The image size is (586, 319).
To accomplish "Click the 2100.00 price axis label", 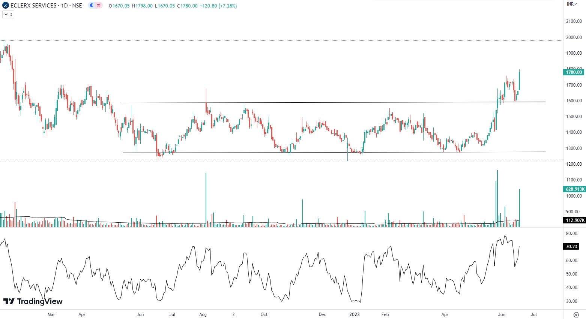I will (574, 21).
